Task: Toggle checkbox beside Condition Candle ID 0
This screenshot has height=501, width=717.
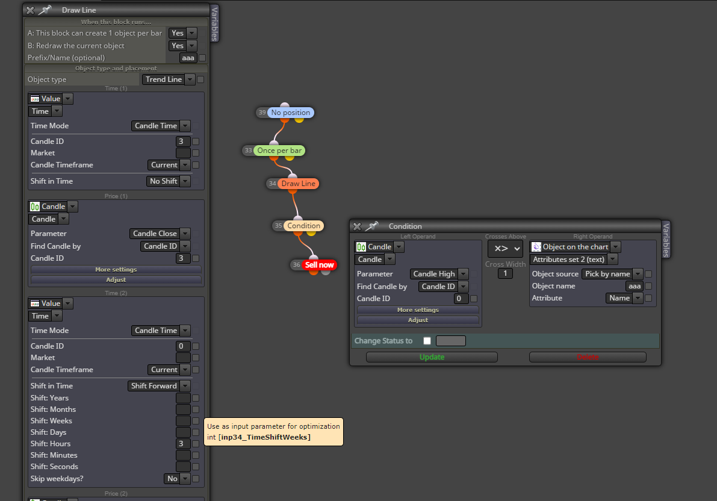Action: click(474, 298)
